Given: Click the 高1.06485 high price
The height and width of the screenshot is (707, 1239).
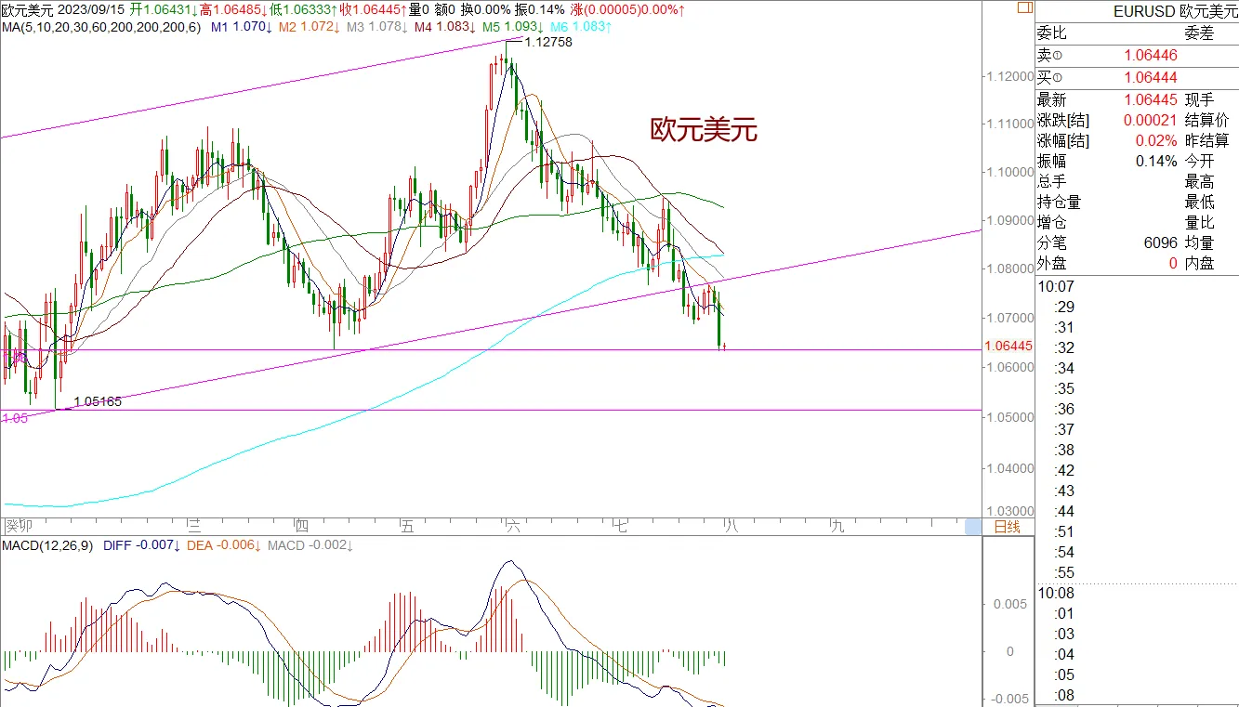Looking at the screenshot, I should pyautogui.click(x=235, y=9).
